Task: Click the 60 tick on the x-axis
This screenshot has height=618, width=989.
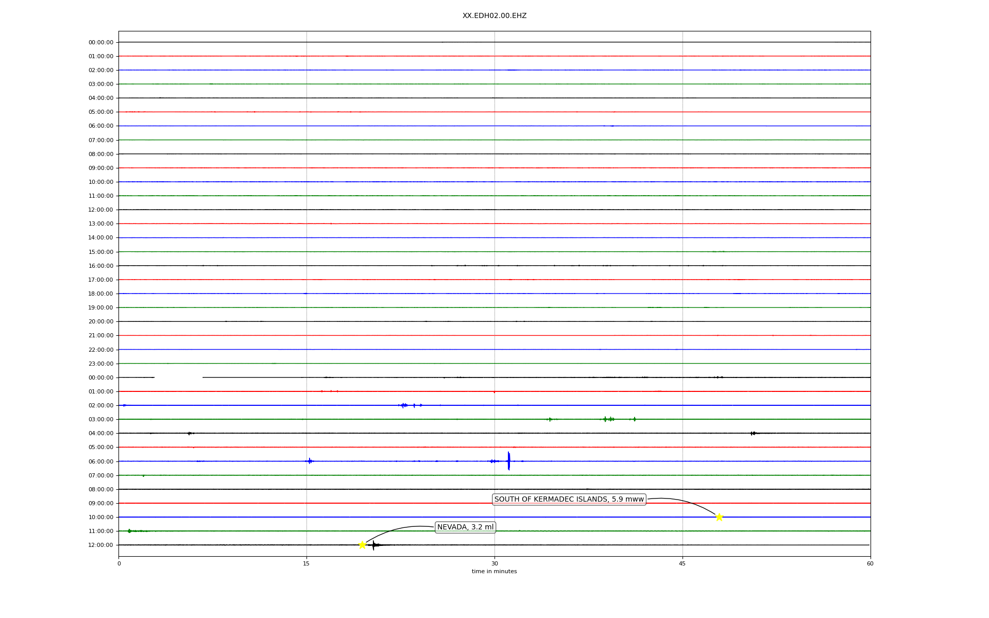Action: [870, 563]
